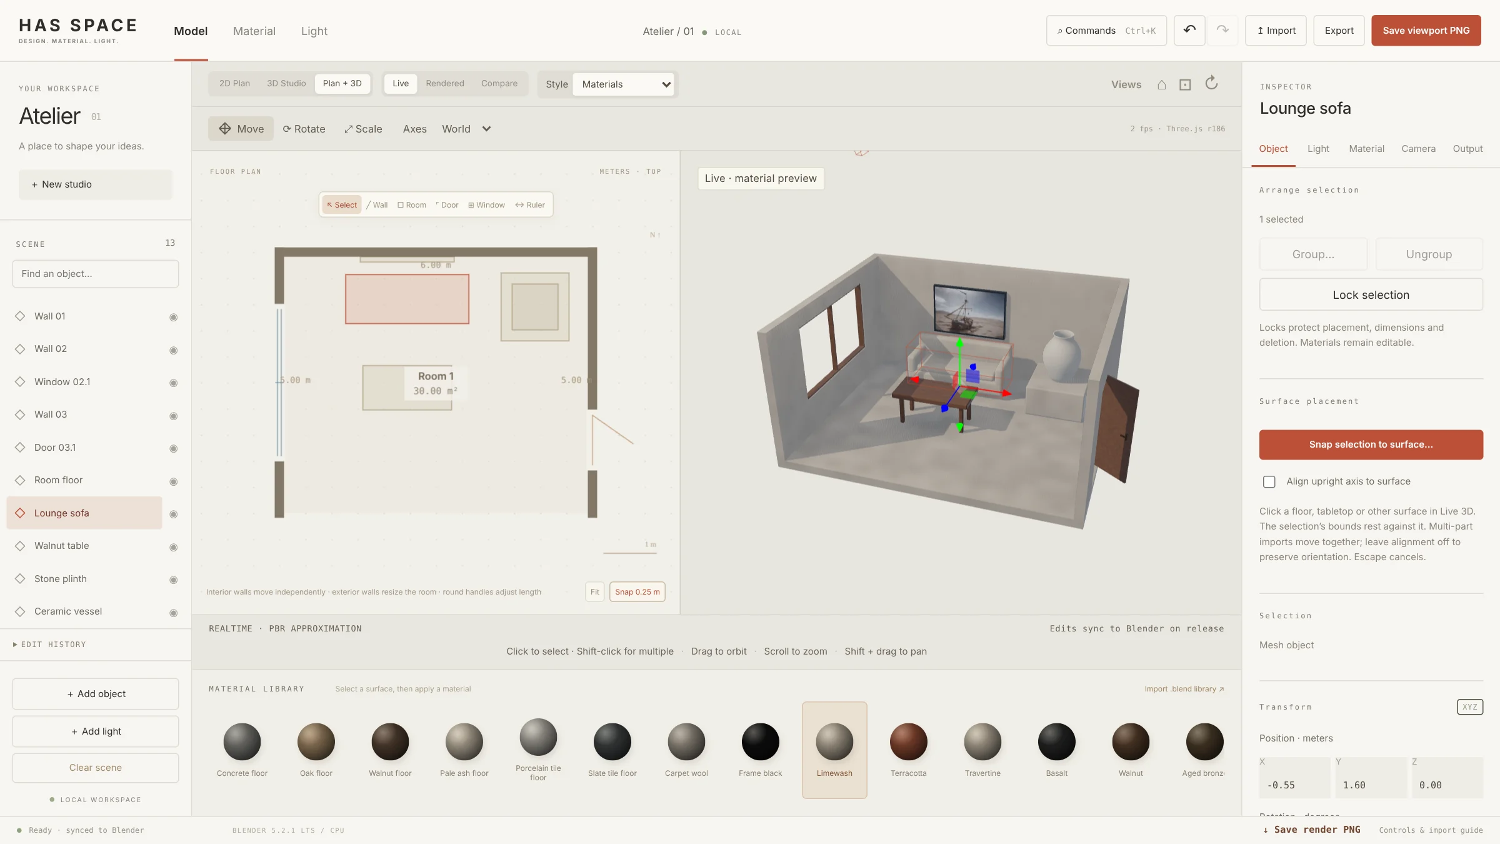Activate the floor plan Select tool
Viewport: 1500px width, 844px height.
coord(342,205)
